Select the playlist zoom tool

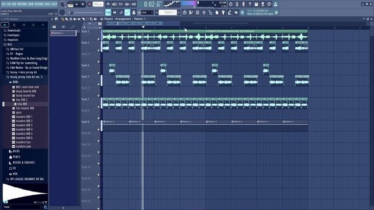[x=91, y=19]
